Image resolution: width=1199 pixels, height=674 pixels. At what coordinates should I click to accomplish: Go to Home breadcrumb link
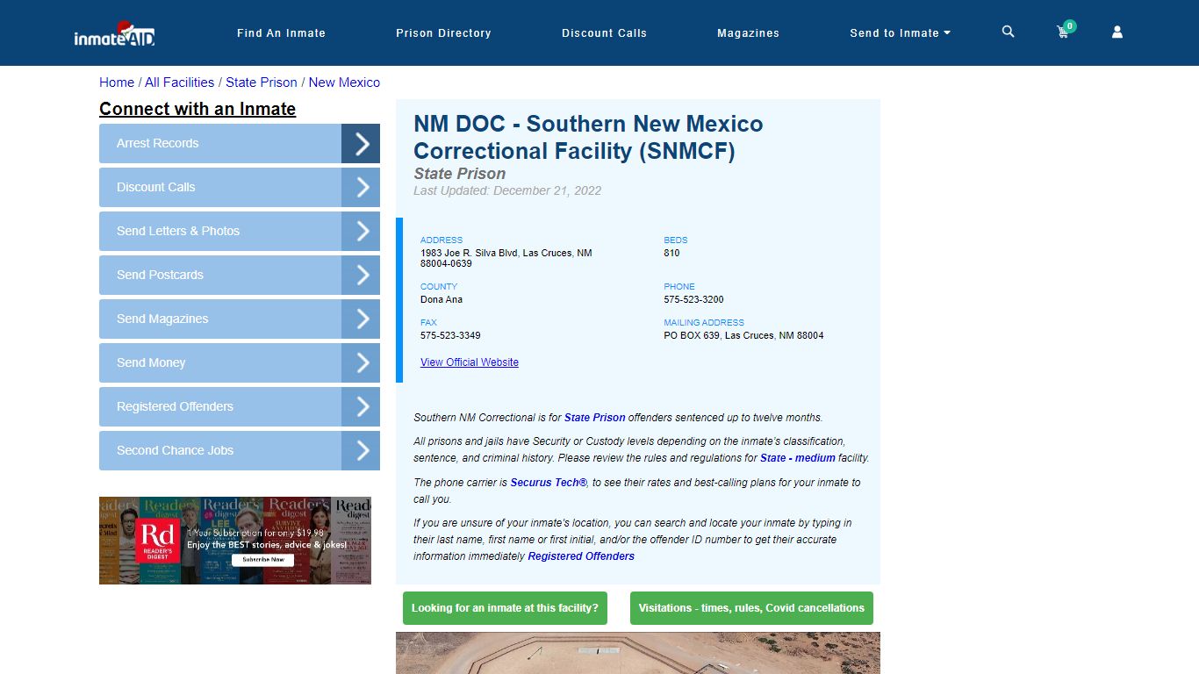coord(117,82)
